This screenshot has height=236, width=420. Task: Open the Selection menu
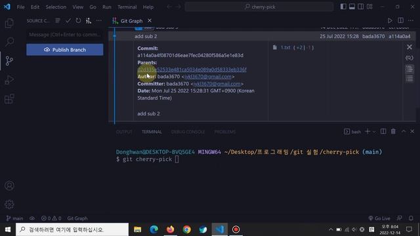(56, 7)
